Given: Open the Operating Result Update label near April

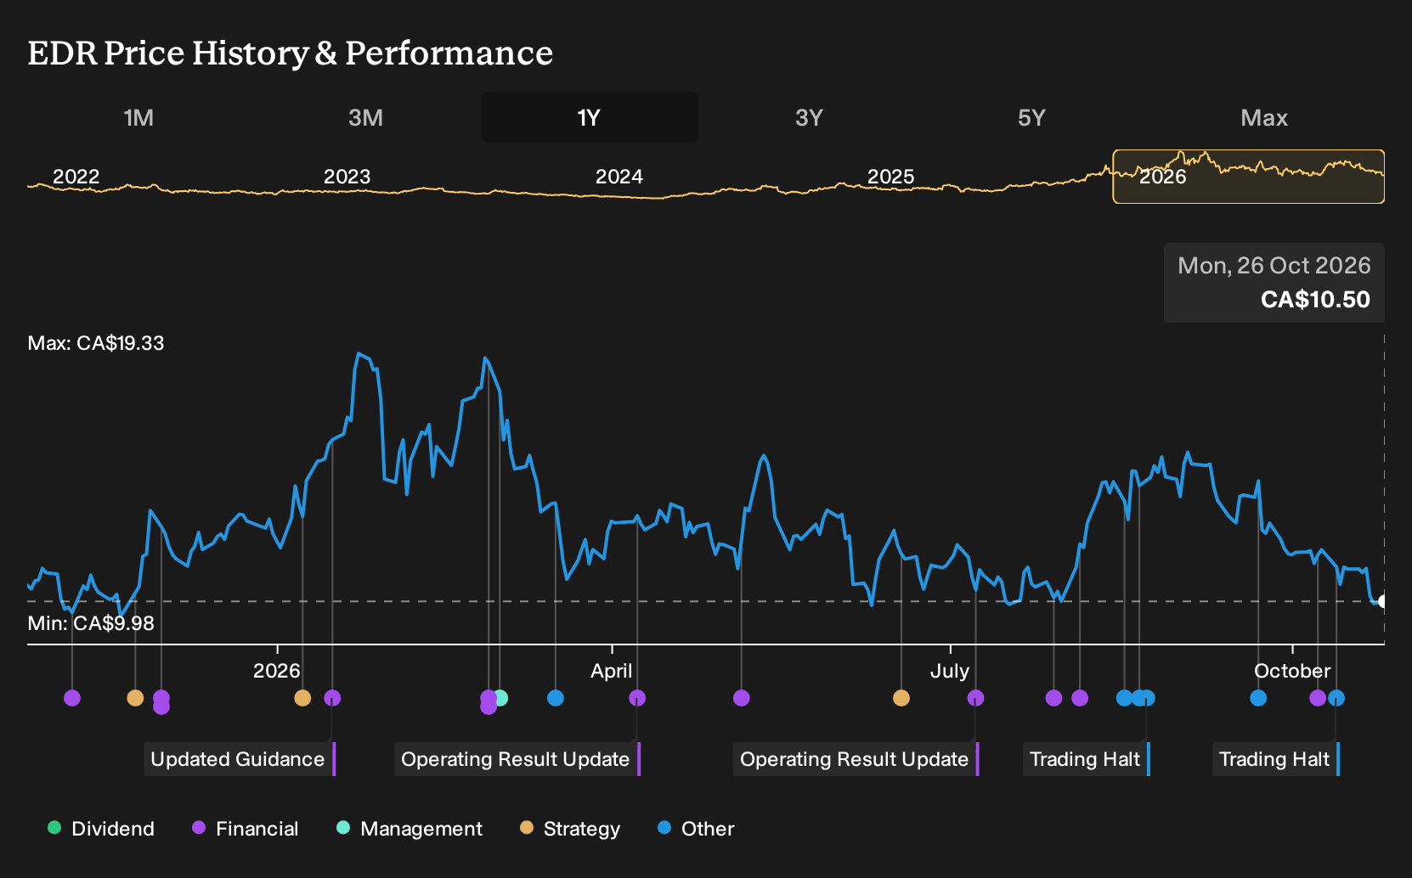Looking at the screenshot, I should (517, 759).
